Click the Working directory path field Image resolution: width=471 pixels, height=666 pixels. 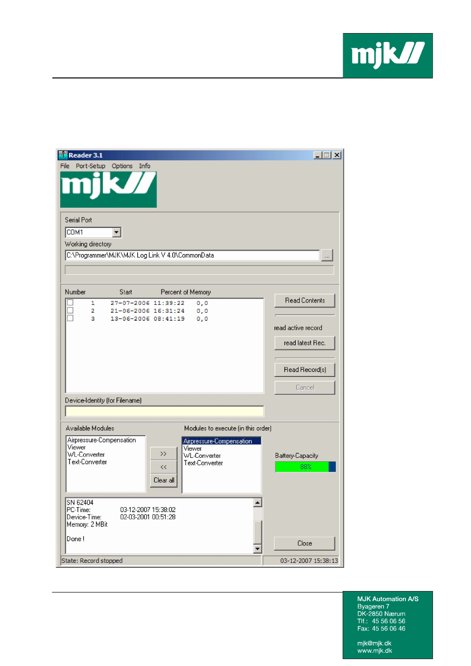tap(193, 255)
